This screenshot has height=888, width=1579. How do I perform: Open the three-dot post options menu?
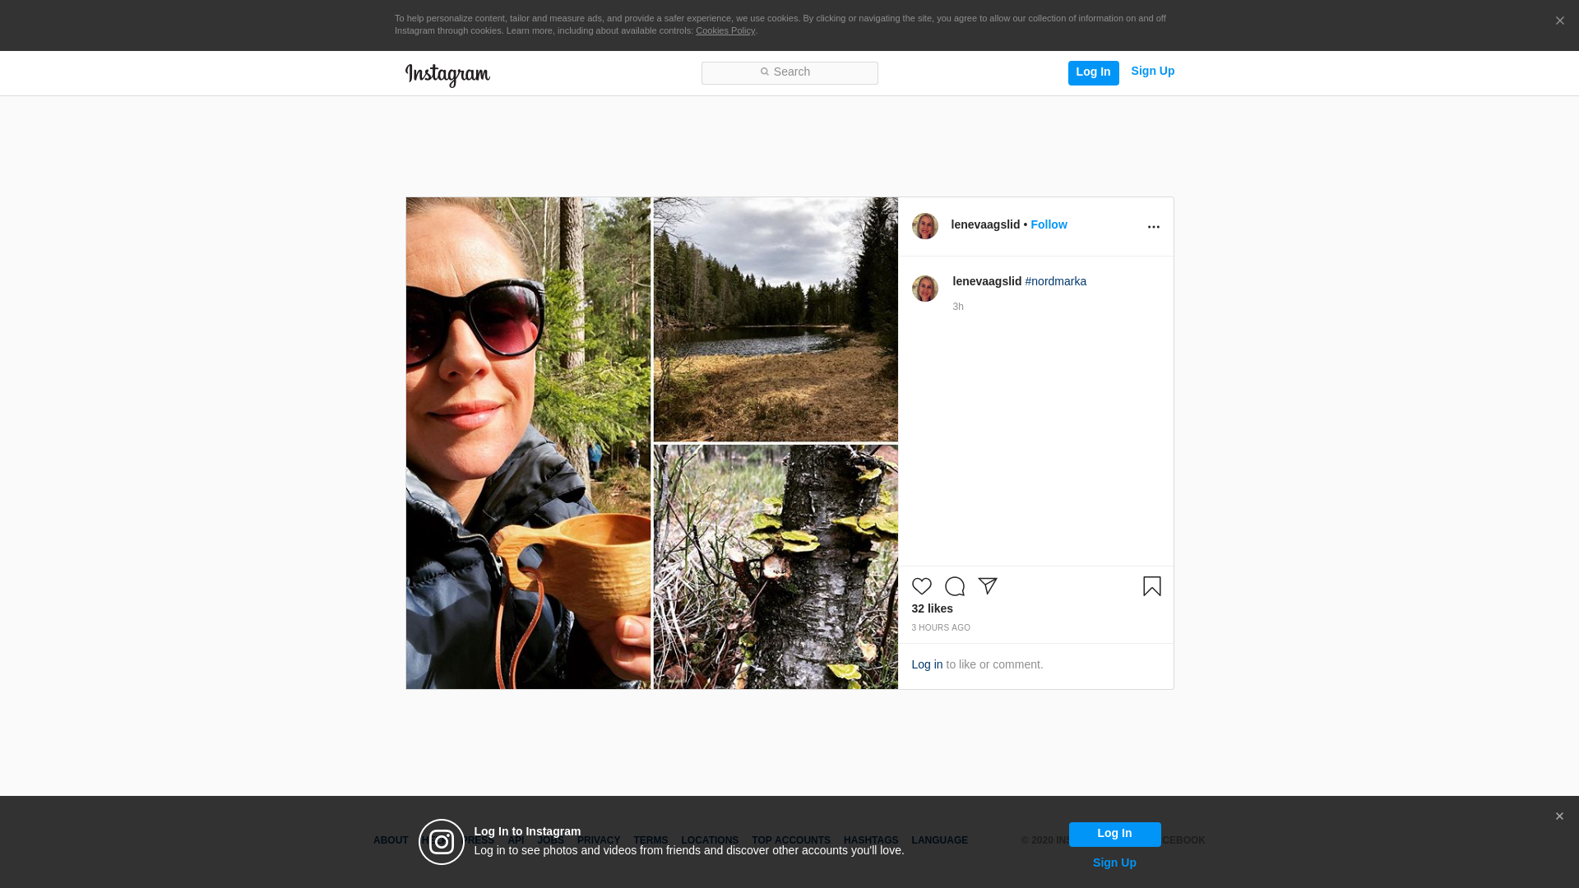pyautogui.click(x=1153, y=227)
